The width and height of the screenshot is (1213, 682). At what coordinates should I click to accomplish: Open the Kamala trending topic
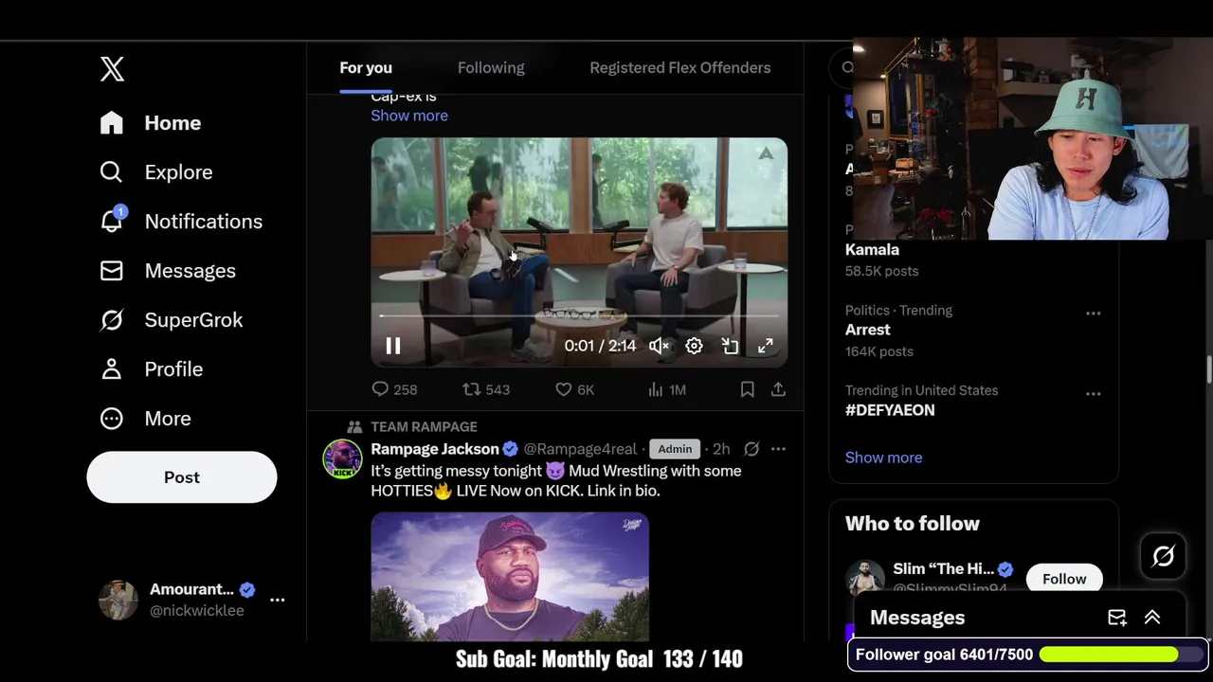pos(872,250)
